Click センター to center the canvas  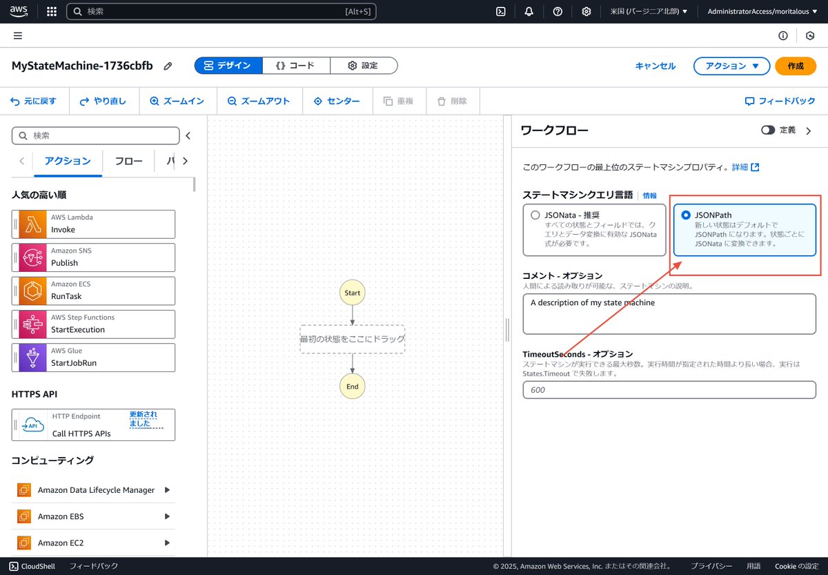[337, 101]
